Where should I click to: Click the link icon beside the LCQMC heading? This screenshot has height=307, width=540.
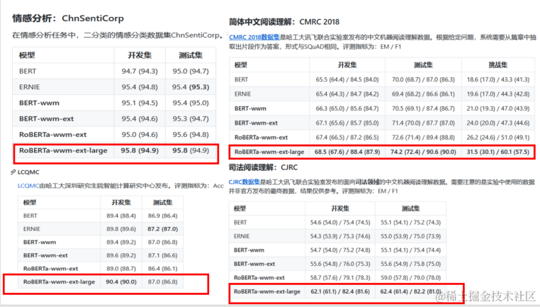tap(13, 172)
